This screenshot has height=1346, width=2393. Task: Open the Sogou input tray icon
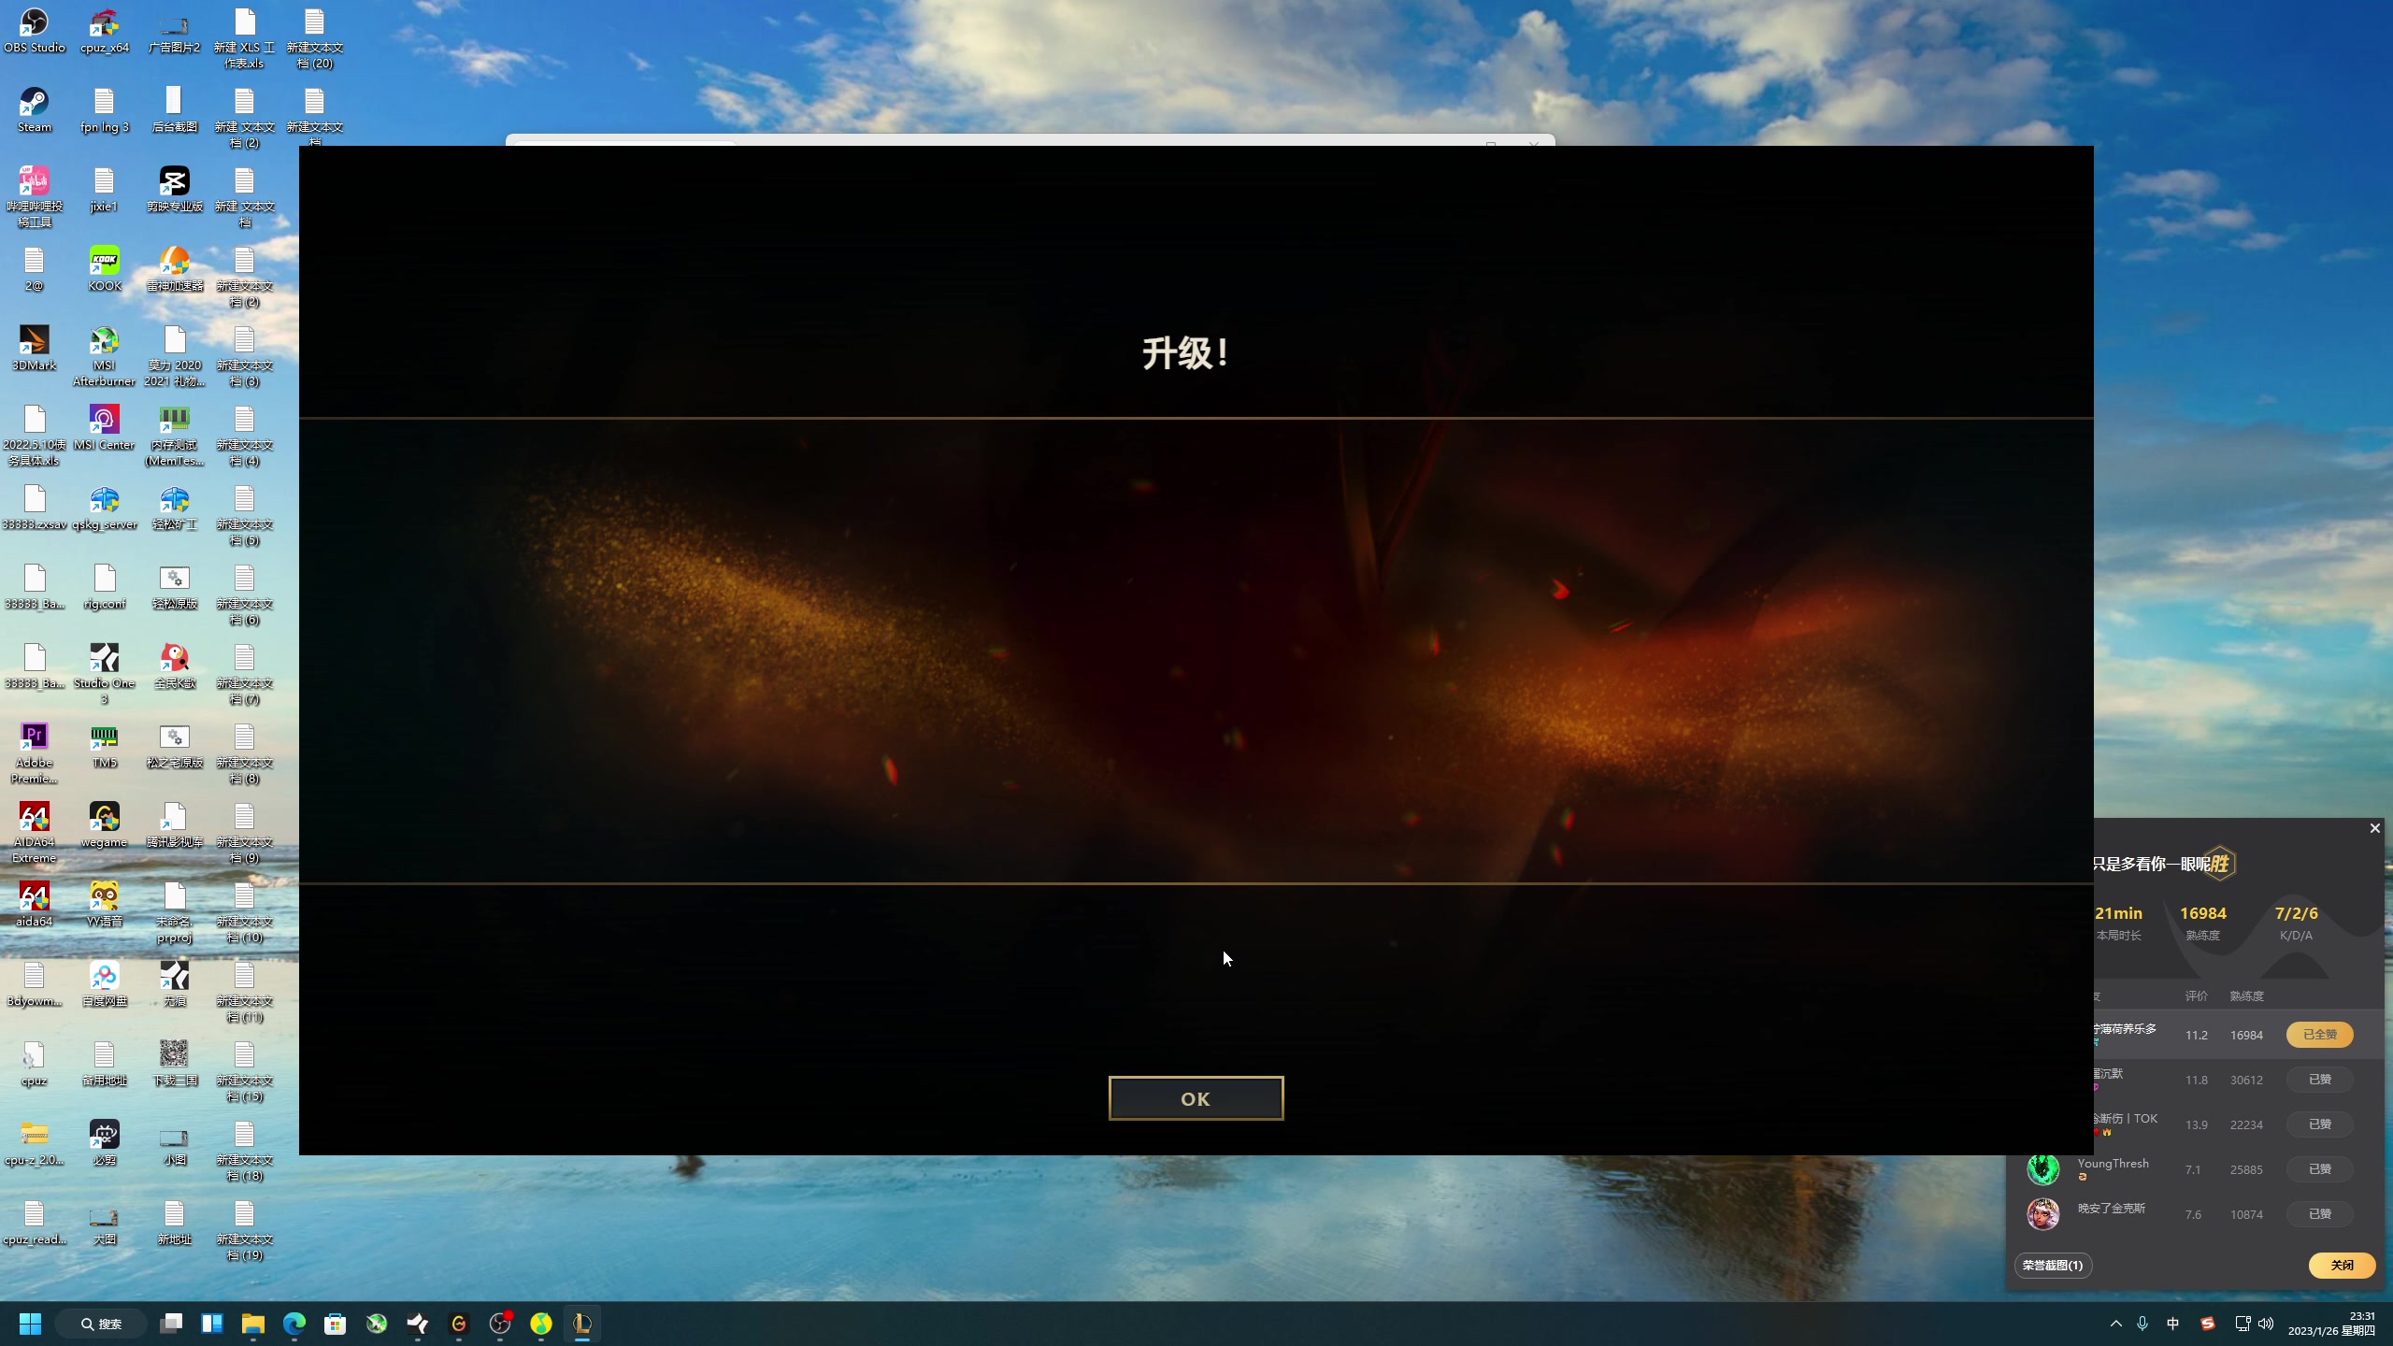tap(2207, 1324)
